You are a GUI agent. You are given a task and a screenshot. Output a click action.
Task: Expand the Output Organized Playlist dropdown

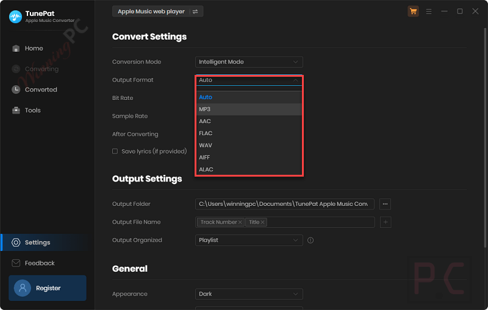[x=249, y=240]
